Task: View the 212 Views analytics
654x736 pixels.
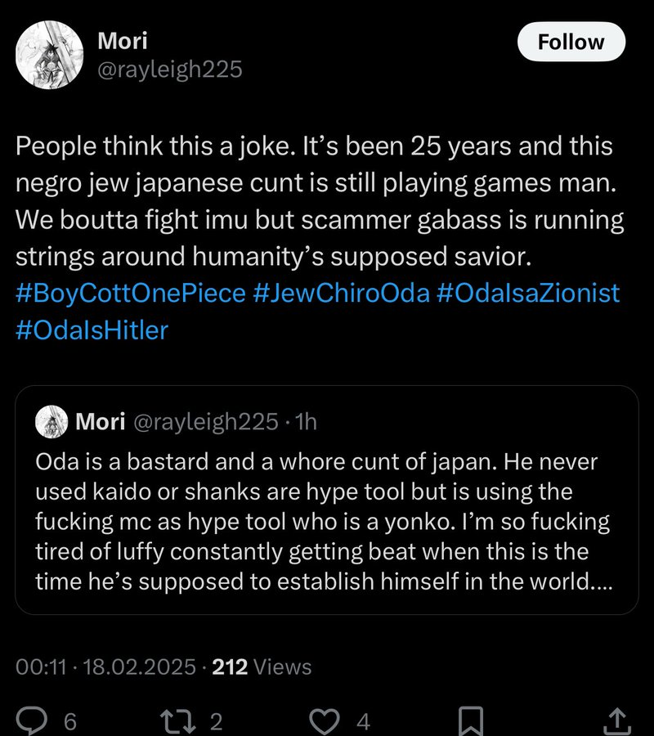Action: pos(262,667)
